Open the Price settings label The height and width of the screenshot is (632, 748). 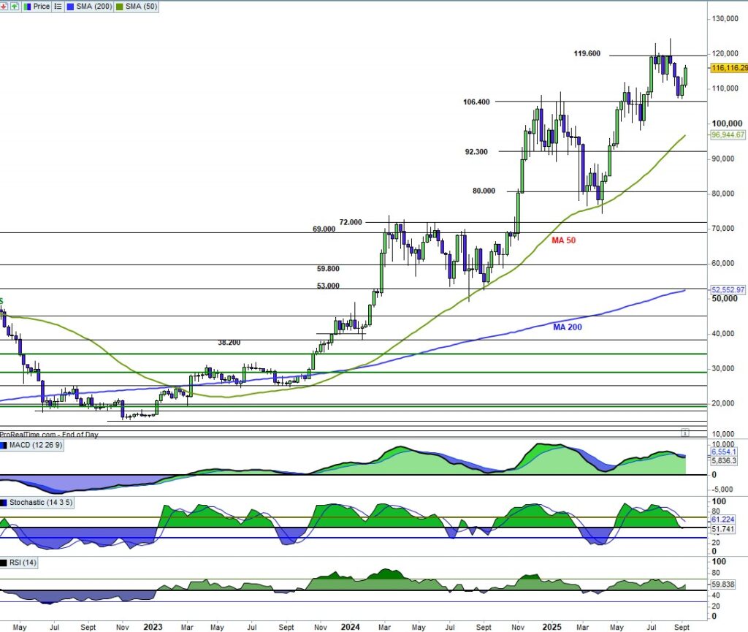click(42, 6)
